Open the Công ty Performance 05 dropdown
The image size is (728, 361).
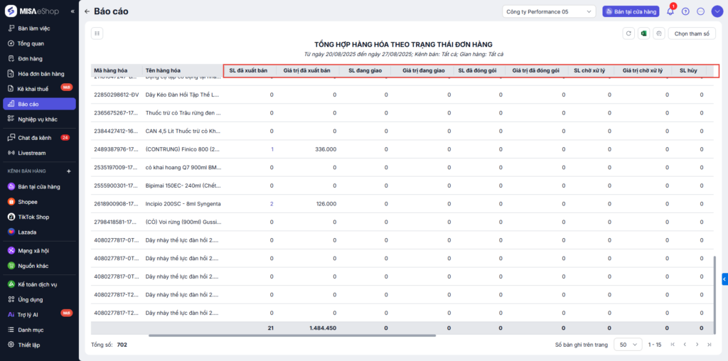[x=549, y=11]
